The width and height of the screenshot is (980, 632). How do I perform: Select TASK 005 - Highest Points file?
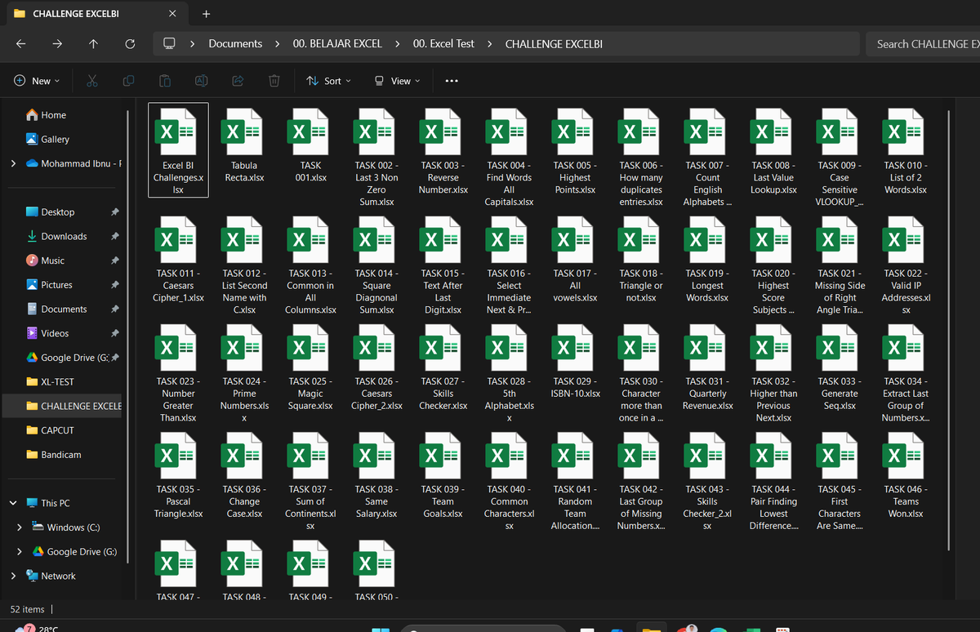click(x=575, y=151)
